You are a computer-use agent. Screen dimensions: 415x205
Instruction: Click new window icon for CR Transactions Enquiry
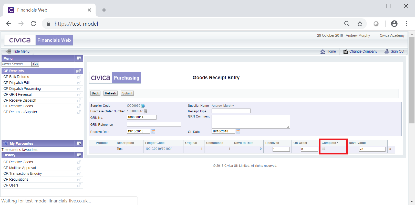pyautogui.click(x=79, y=173)
